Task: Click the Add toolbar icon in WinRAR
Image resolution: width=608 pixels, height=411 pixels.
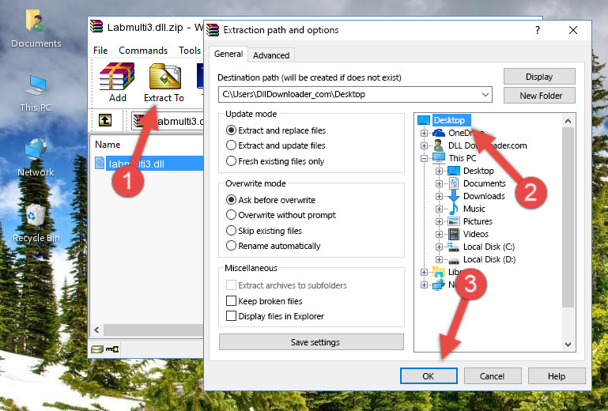Action: (117, 77)
